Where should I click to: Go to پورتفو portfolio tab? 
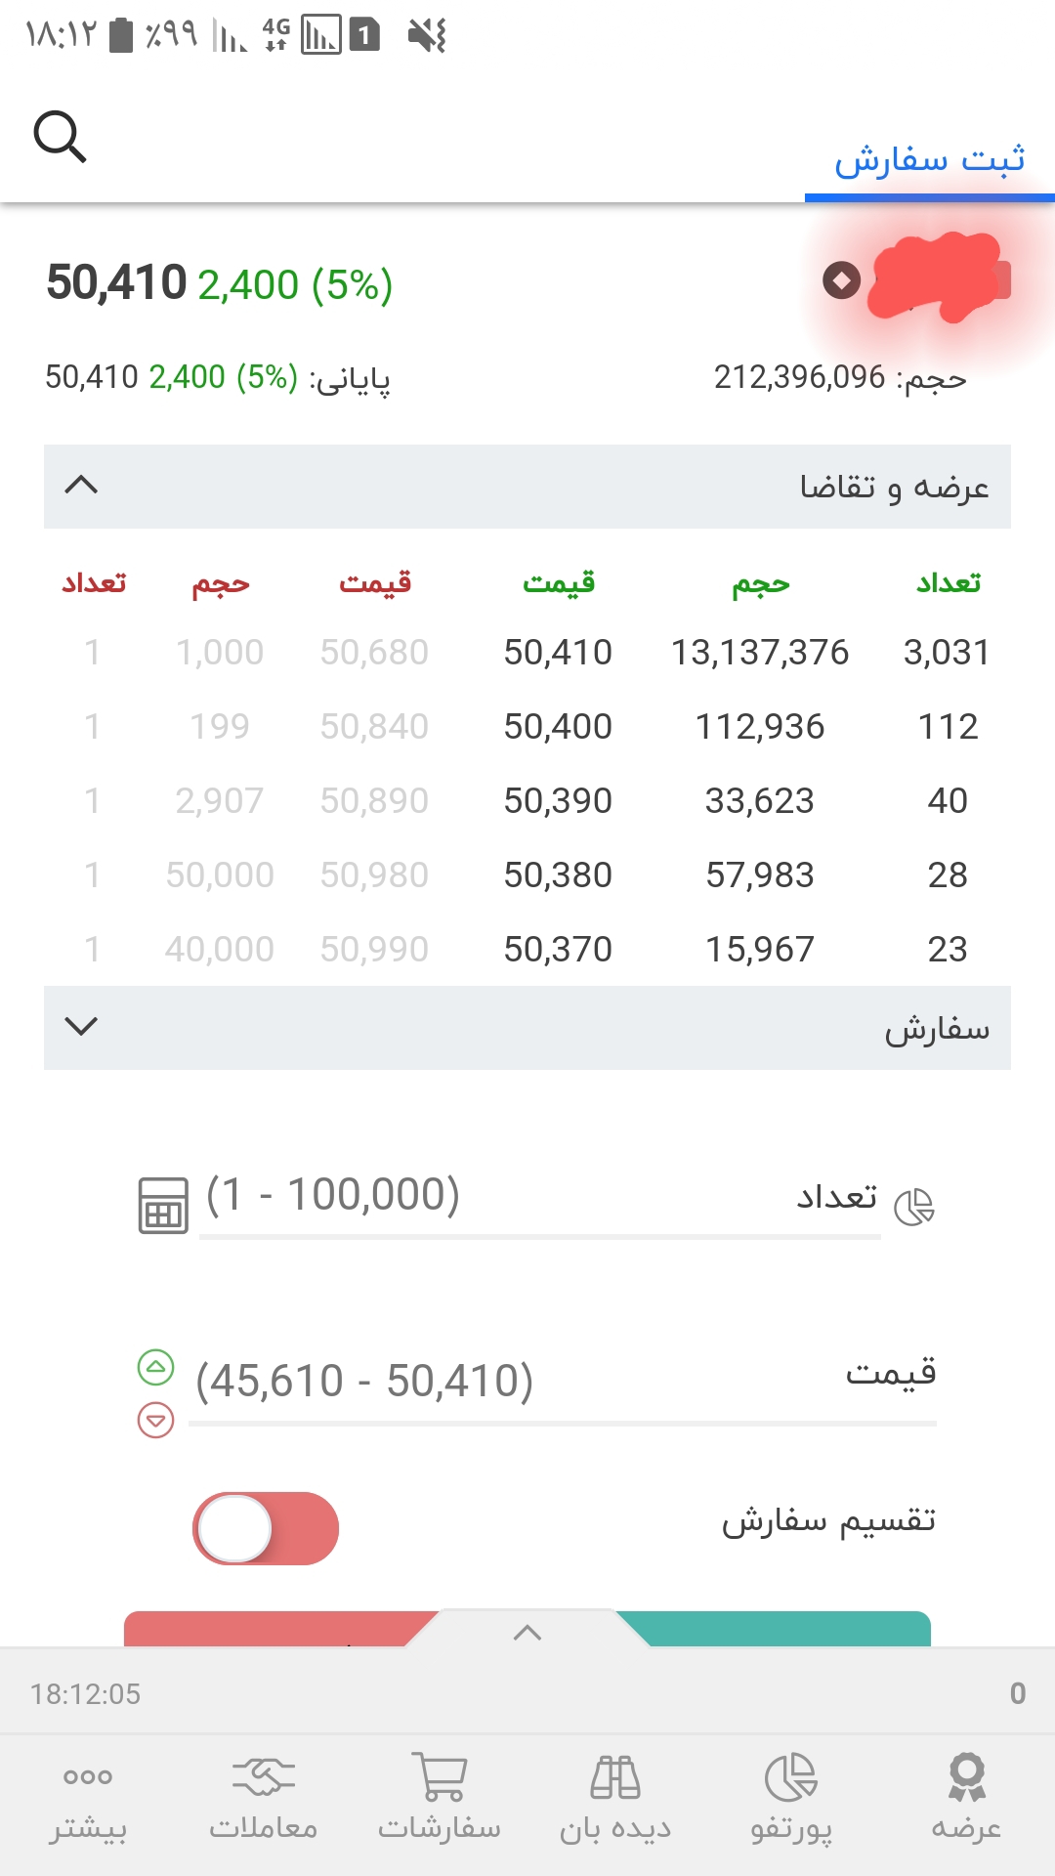tap(791, 1797)
